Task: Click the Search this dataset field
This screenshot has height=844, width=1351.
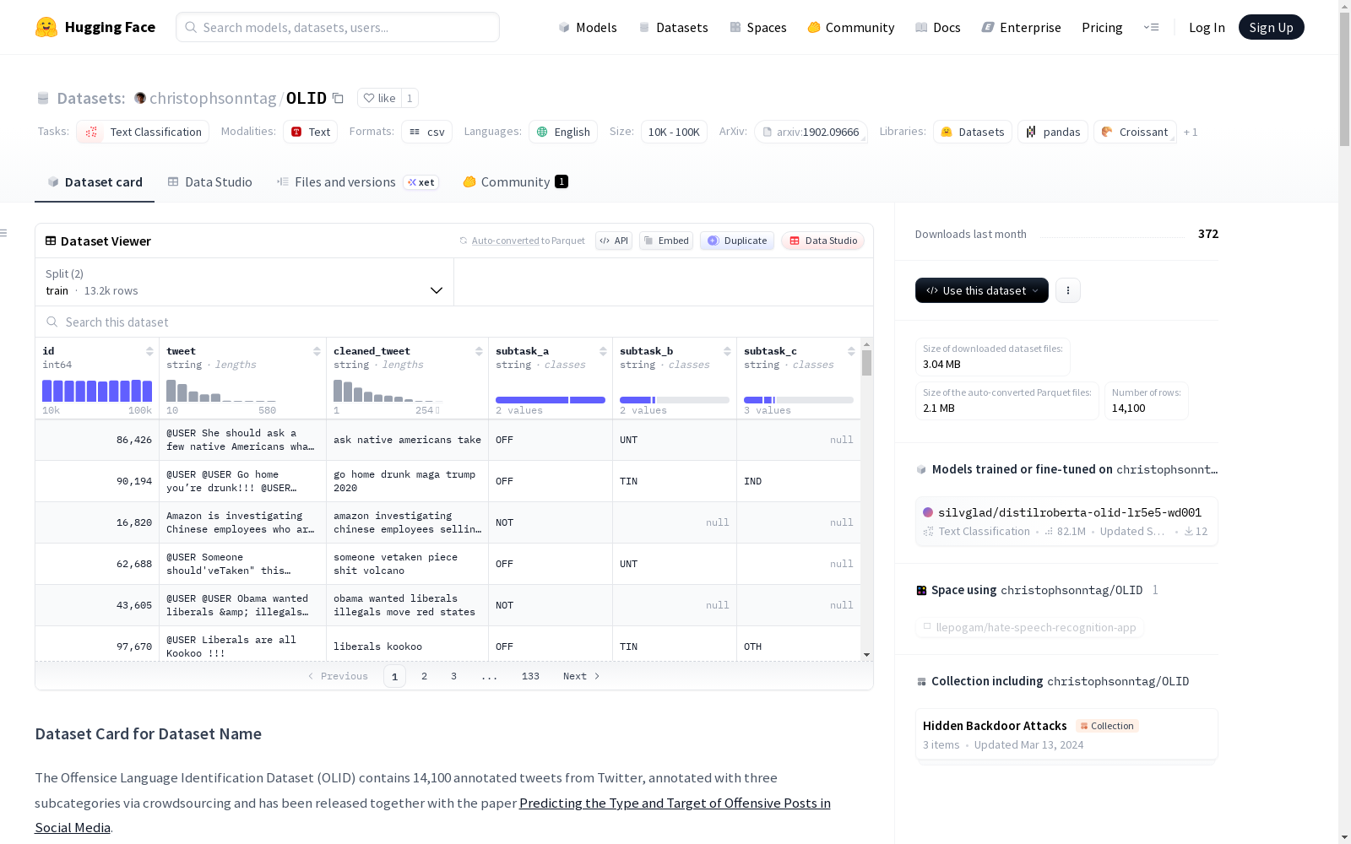Action: pyautogui.click(x=454, y=322)
